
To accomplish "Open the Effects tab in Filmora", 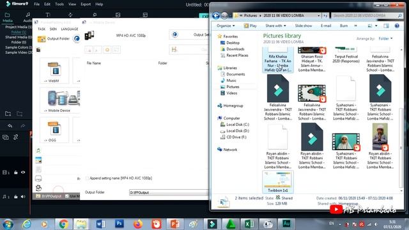I will 95,15.
